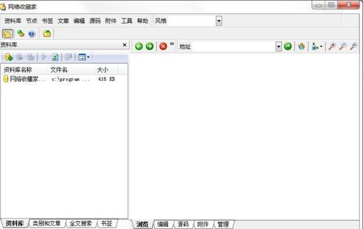Open the 附件 menu
The image size is (363, 229).
point(111,21)
